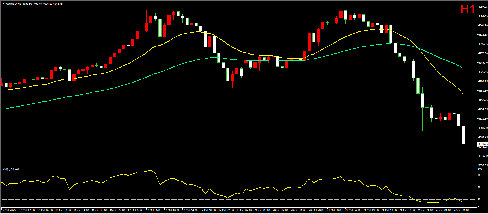Click the RSI 50 level label

tap(479, 187)
